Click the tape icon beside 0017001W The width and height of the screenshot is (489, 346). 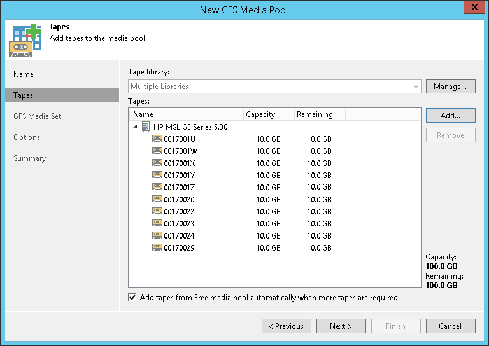point(157,151)
